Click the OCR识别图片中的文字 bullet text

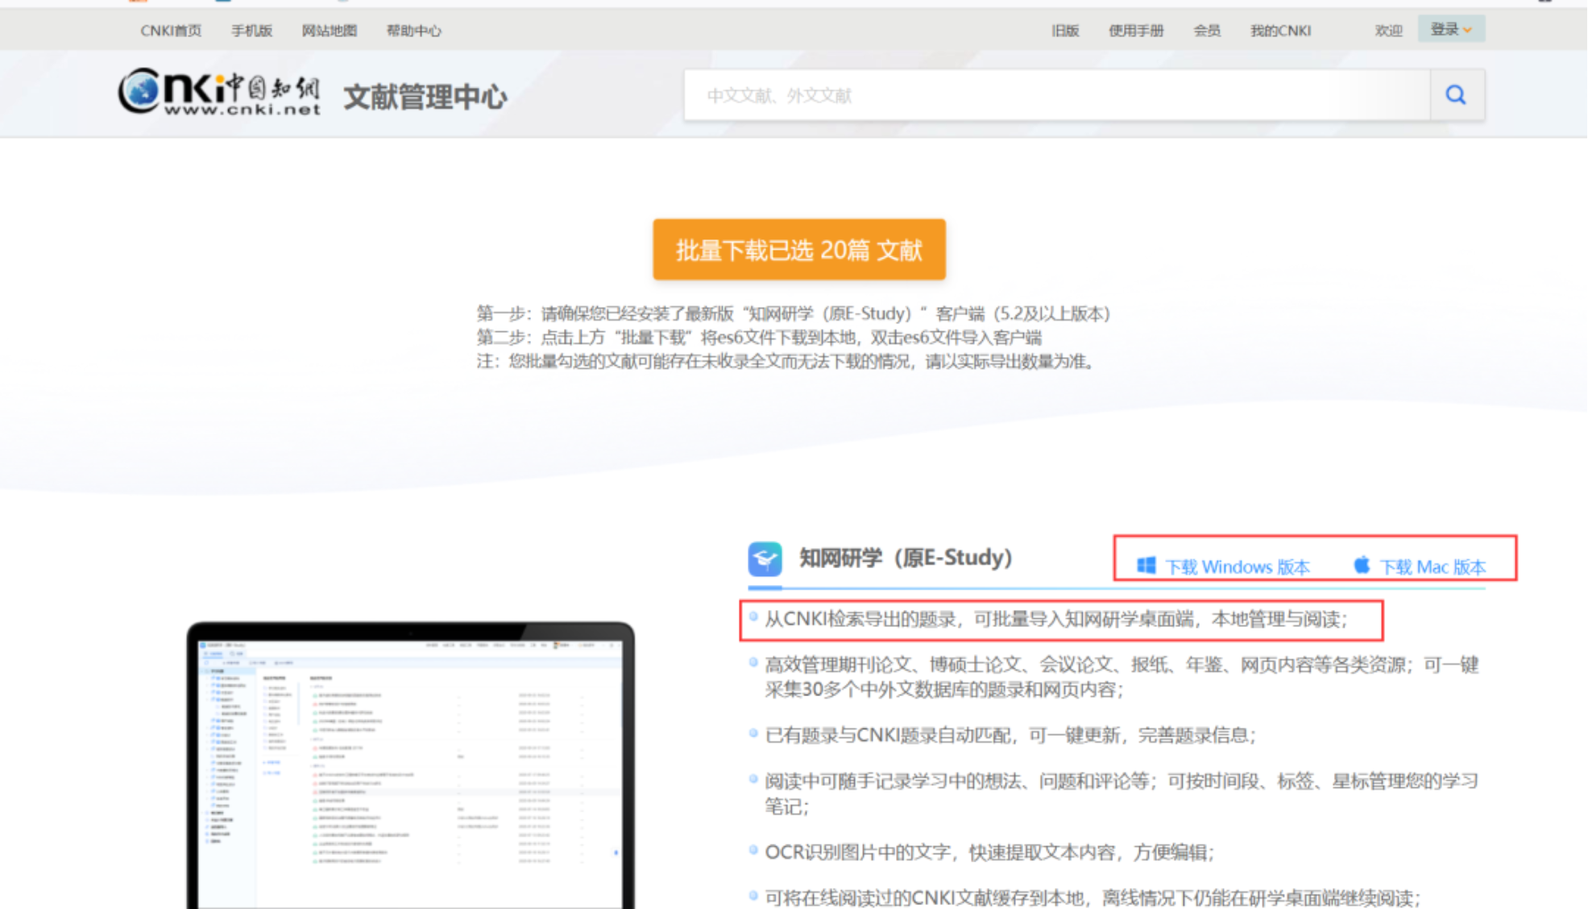click(989, 852)
